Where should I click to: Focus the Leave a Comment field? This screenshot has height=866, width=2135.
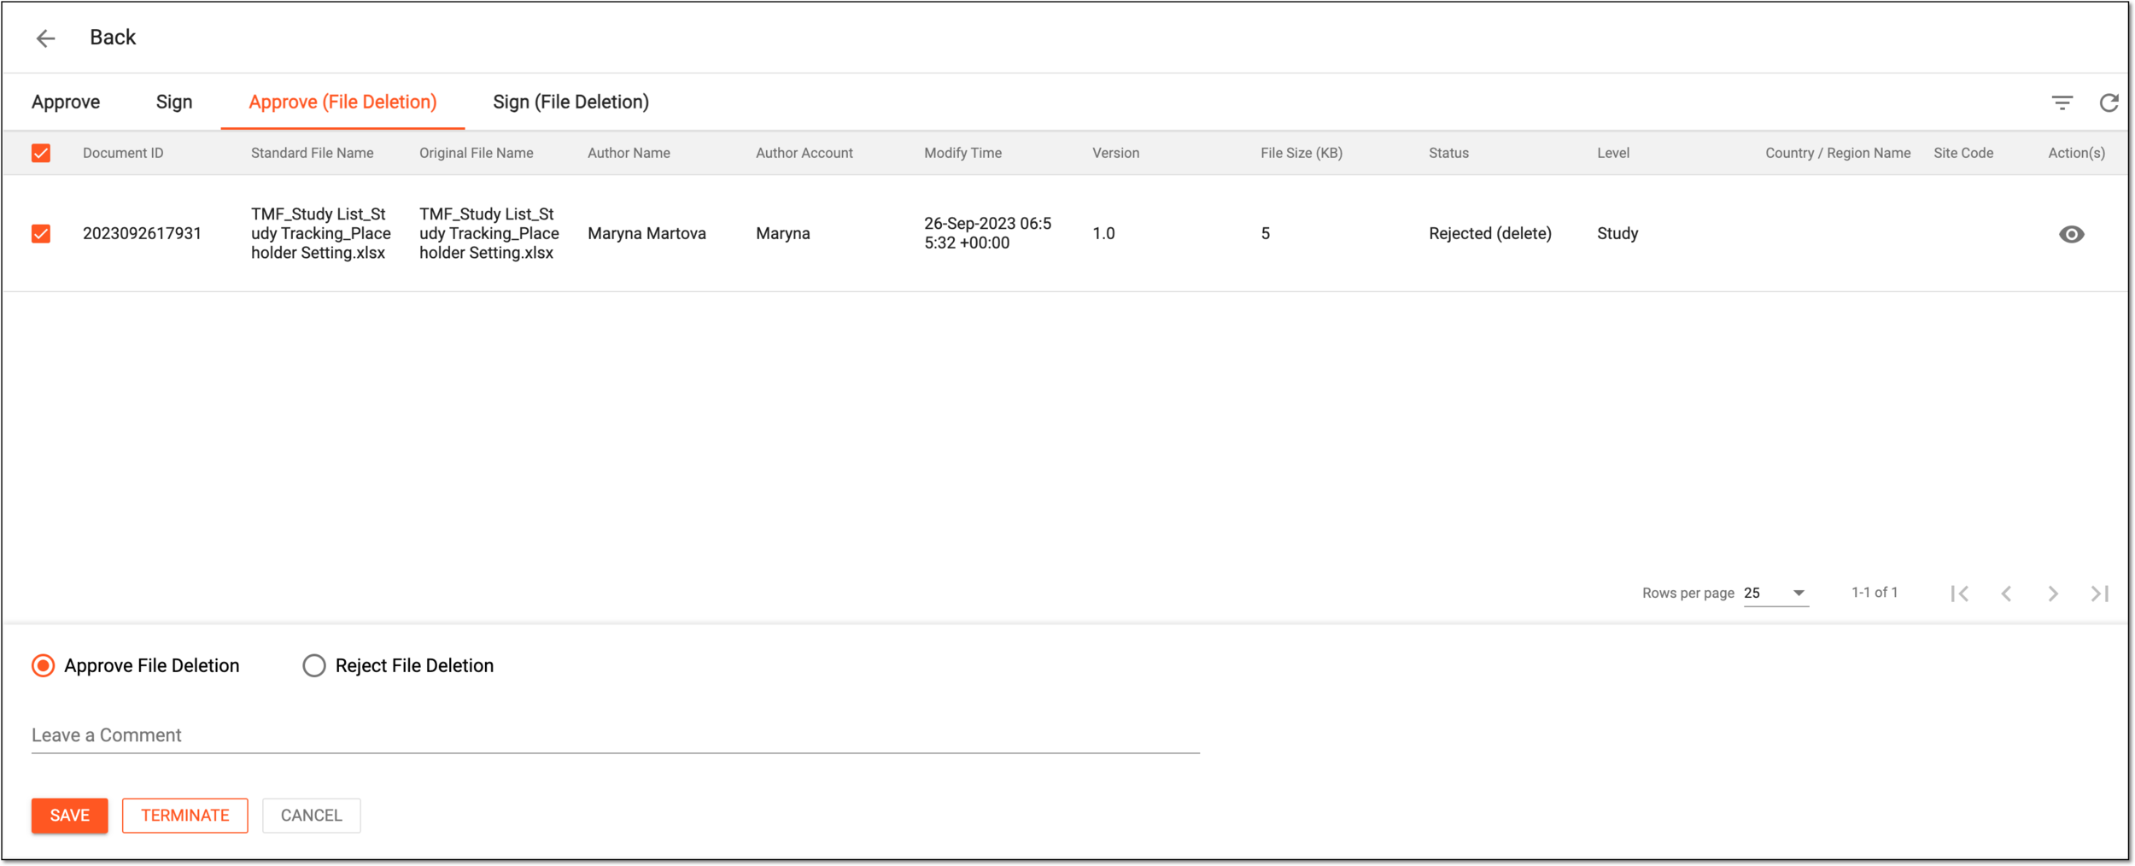616,735
